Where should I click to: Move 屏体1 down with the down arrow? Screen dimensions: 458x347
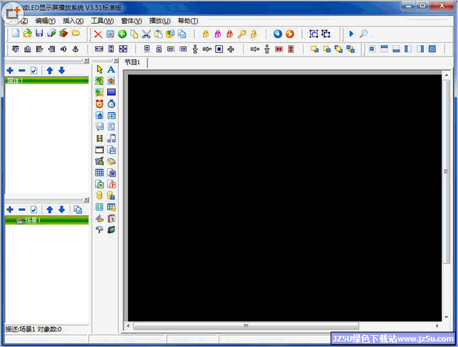click(61, 70)
